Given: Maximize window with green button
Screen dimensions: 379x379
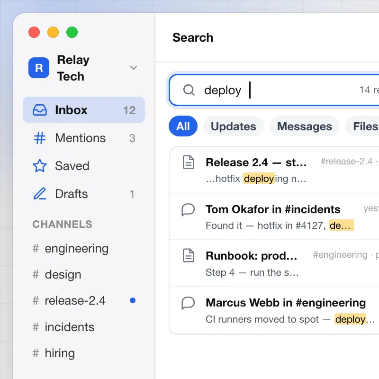Looking at the screenshot, I should (72, 32).
